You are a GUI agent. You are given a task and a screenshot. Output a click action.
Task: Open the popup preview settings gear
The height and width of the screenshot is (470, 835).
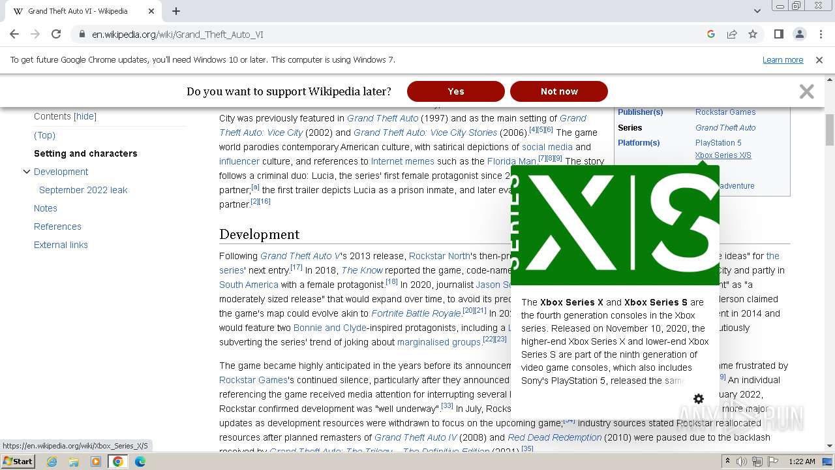coord(699,399)
